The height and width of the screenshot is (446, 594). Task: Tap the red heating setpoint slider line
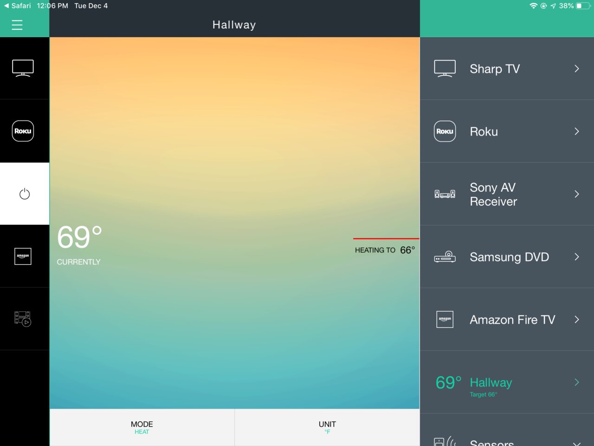point(386,239)
